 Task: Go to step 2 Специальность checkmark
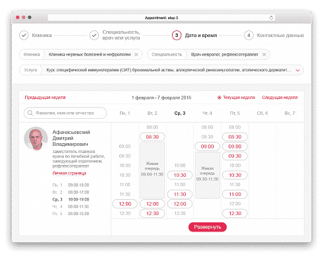point(94,36)
